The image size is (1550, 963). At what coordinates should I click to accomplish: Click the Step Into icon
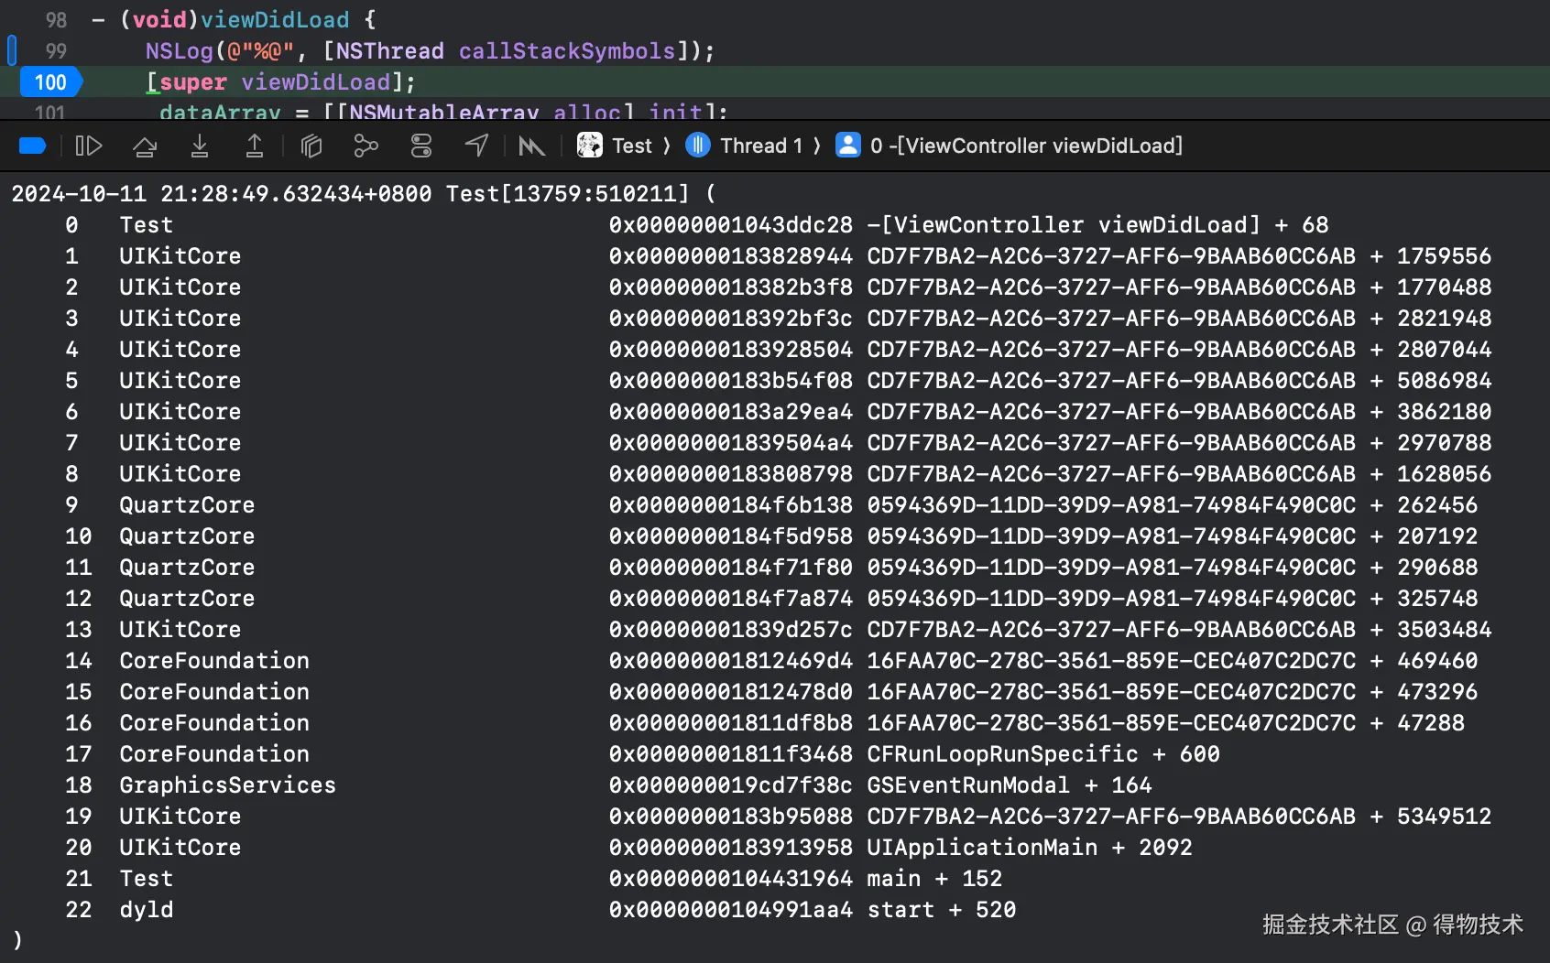click(x=200, y=146)
